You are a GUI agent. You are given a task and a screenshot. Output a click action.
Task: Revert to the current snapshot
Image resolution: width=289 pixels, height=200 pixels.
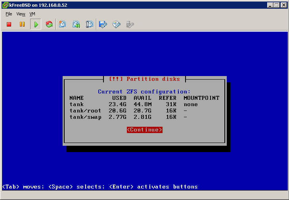tap(76, 24)
